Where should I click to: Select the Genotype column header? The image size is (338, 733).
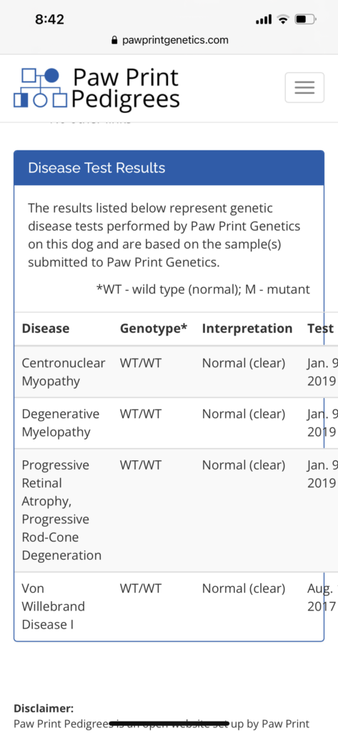[154, 329]
